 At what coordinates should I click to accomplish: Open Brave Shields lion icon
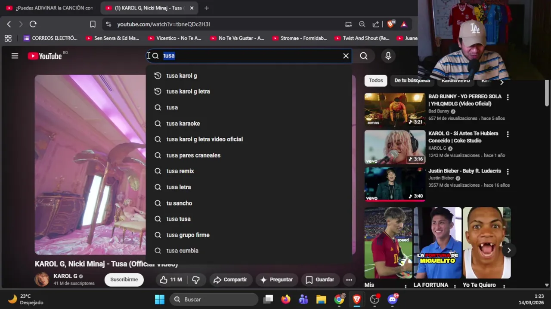click(x=390, y=24)
